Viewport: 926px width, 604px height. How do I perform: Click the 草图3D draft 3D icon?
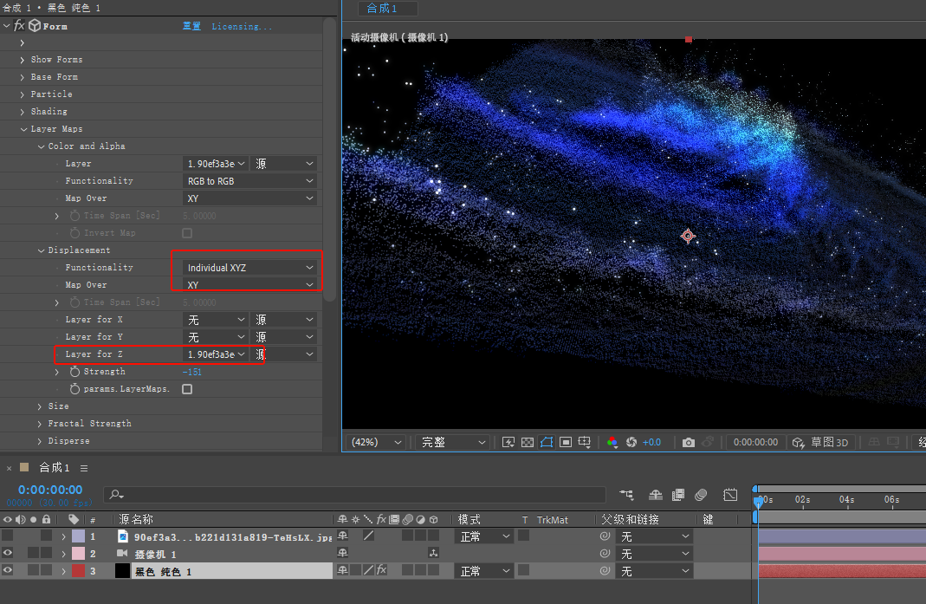[x=799, y=442]
